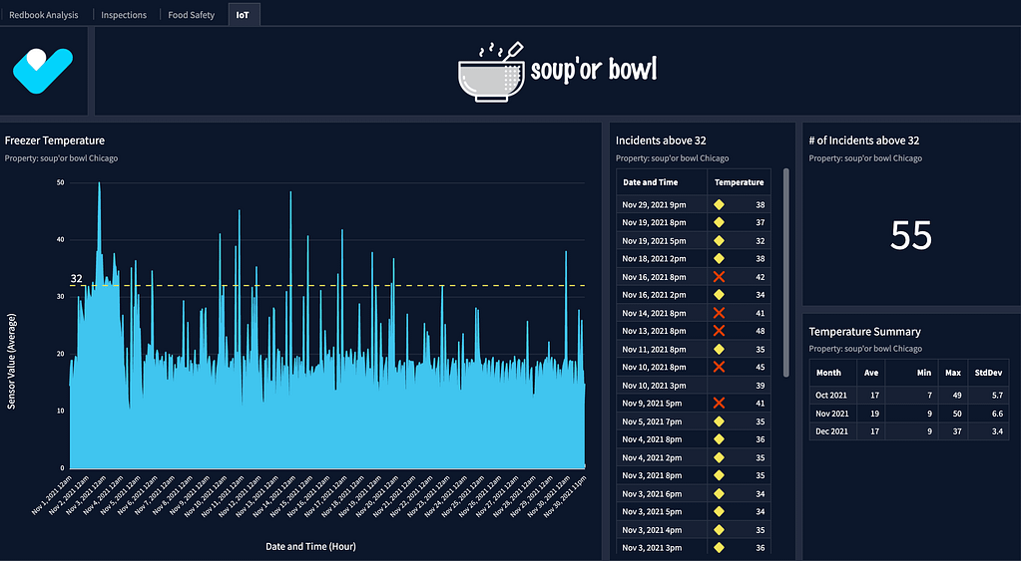
Task: Select the Nov 2021 summary row
Action: point(909,414)
